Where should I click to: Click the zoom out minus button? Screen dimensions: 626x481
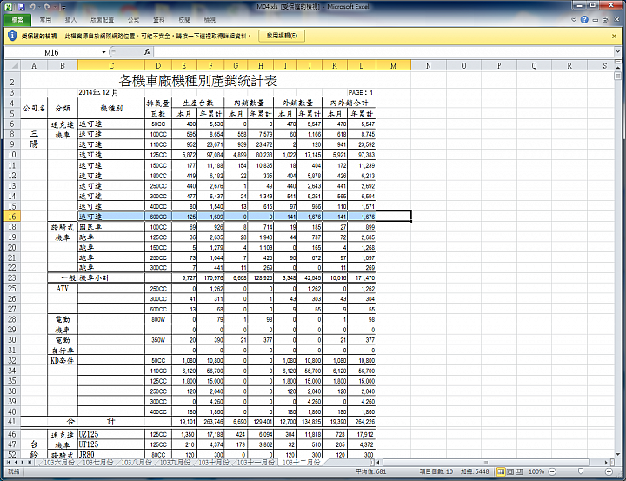[x=552, y=471]
